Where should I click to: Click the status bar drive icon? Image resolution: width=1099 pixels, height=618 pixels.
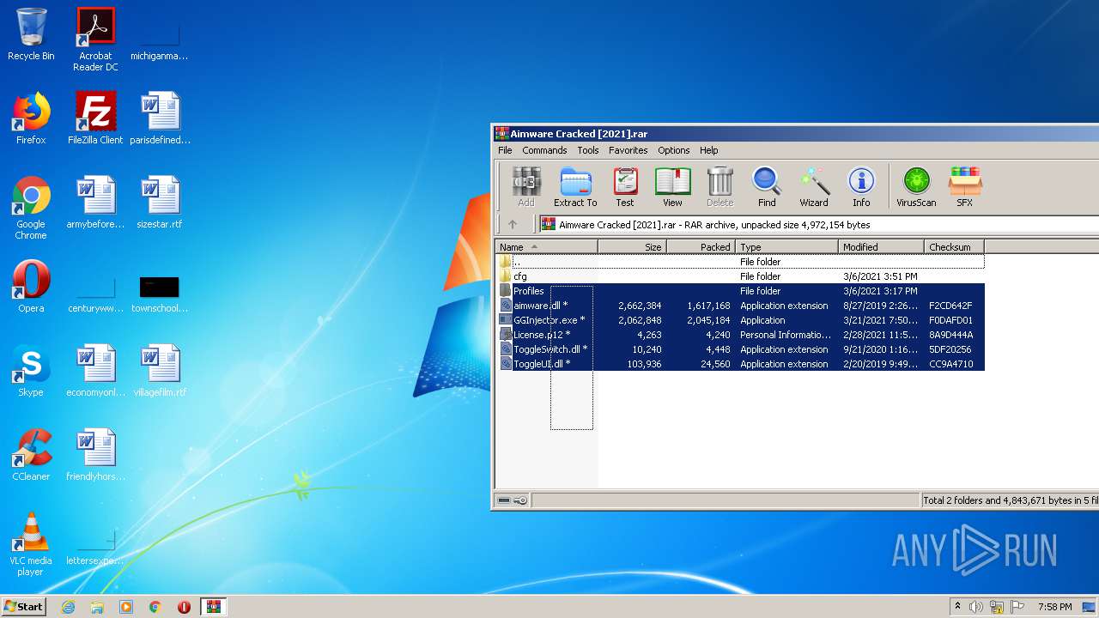[x=504, y=500]
